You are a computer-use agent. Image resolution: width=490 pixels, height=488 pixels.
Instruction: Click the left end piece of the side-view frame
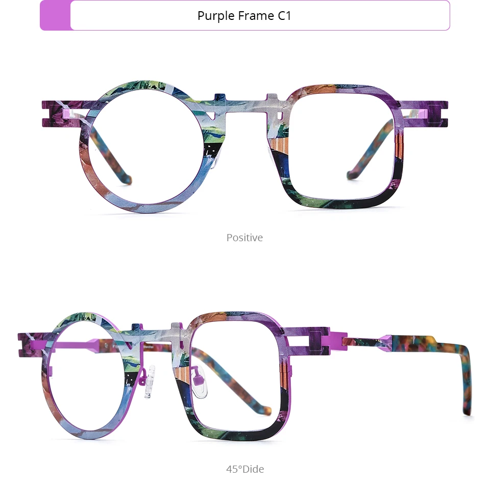[33, 345]
